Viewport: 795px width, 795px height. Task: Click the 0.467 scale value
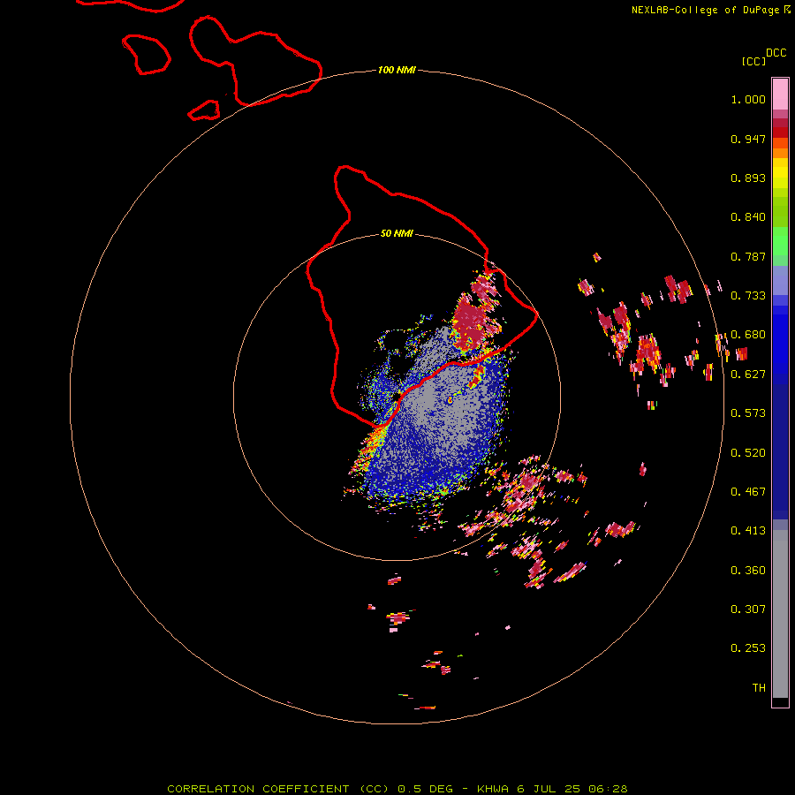coord(748,492)
